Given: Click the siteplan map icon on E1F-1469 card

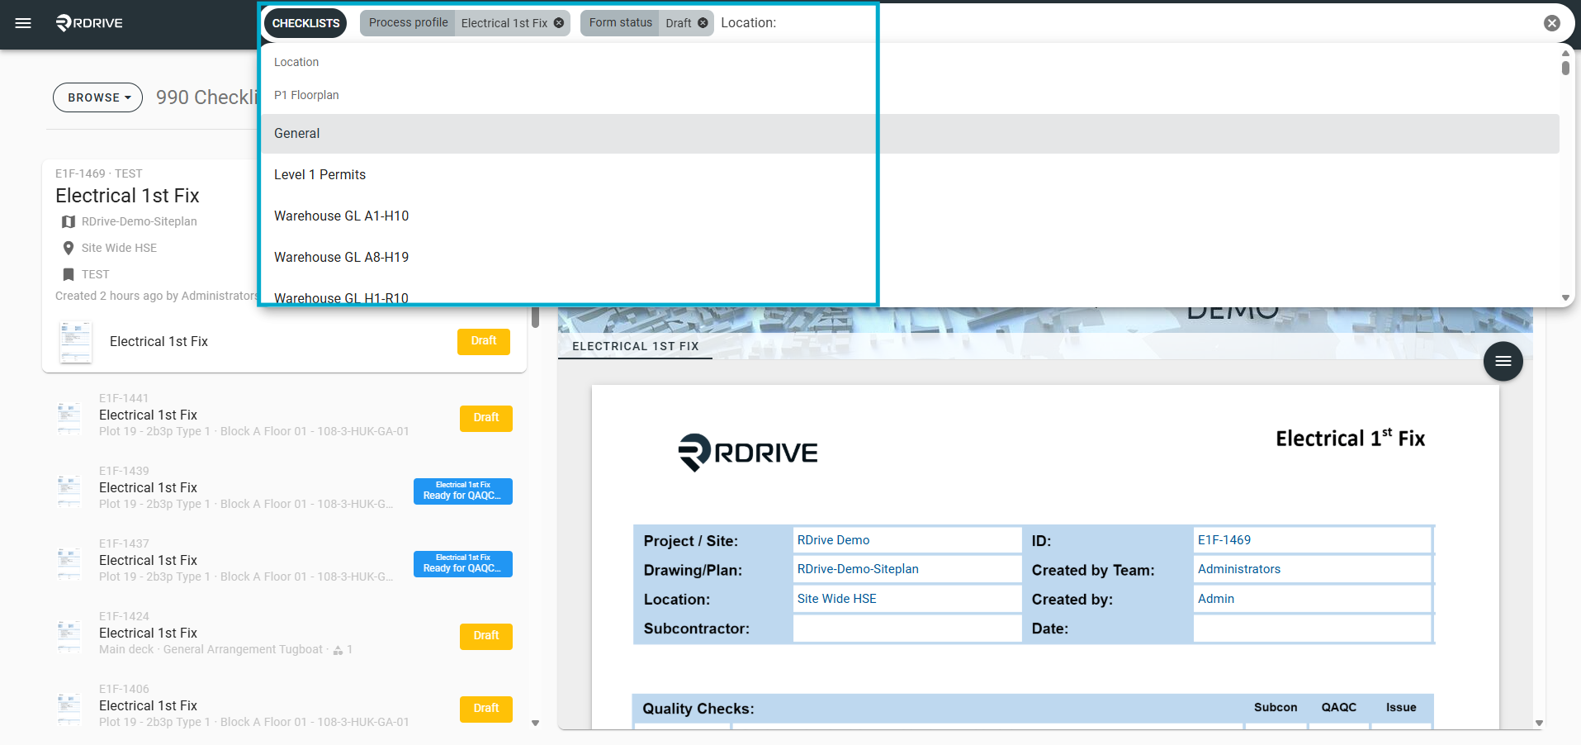Looking at the screenshot, I should (x=69, y=221).
